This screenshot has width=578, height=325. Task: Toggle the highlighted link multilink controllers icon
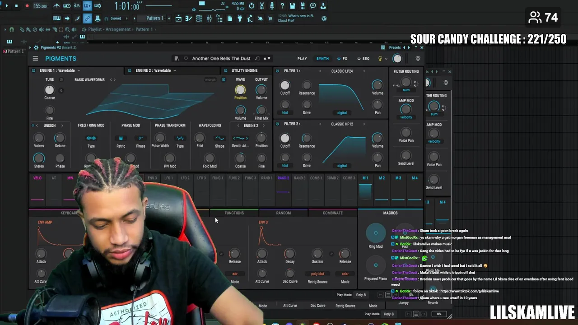point(87,19)
